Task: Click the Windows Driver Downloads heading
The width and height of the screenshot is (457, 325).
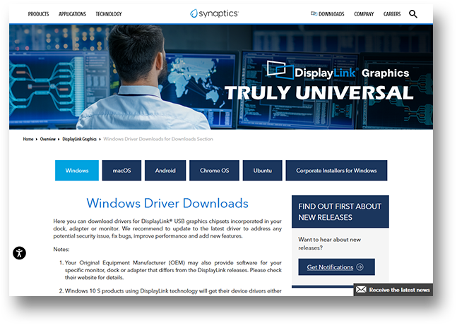Action: [x=167, y=203]
